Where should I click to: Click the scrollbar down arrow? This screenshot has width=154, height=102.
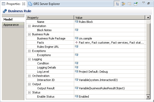(x=148, y=97)
